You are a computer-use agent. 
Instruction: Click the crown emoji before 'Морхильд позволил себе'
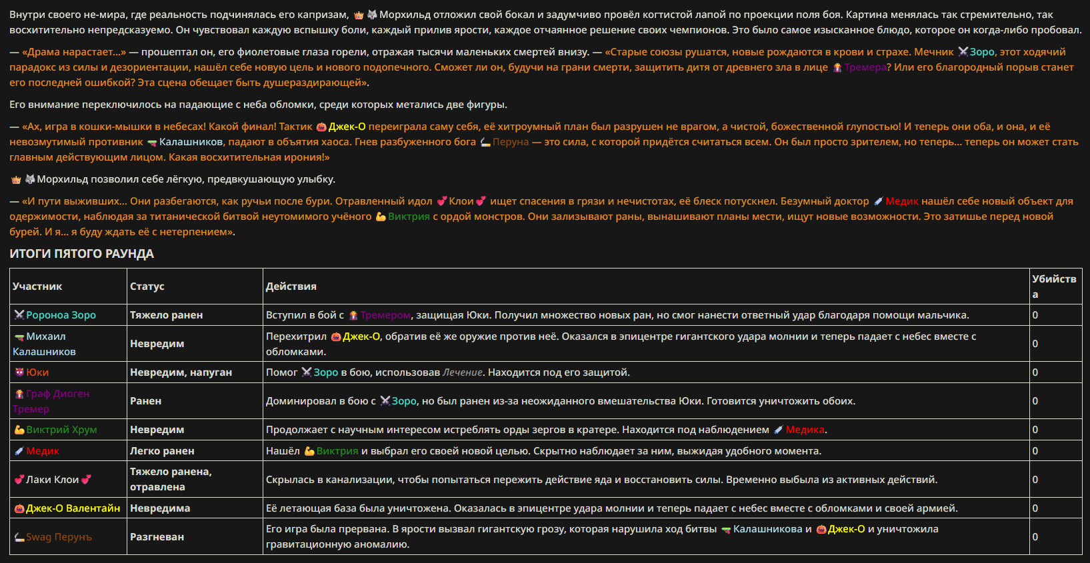tap(16, 179)
